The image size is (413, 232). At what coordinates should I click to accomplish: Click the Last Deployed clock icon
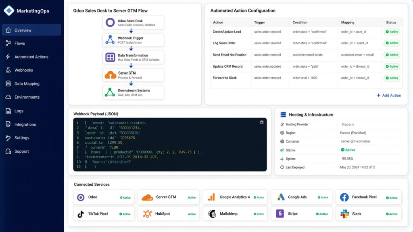(282, 167)
